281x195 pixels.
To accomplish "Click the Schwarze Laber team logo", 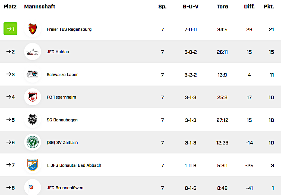I will click(x=33, y=74).
